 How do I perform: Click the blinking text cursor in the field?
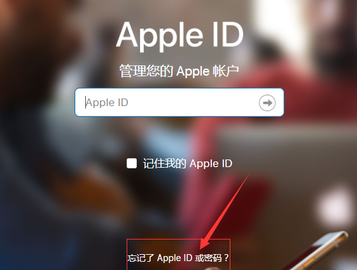(x=86, y=102)
